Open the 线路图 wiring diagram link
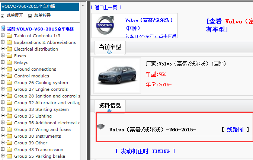 (235, 129)
